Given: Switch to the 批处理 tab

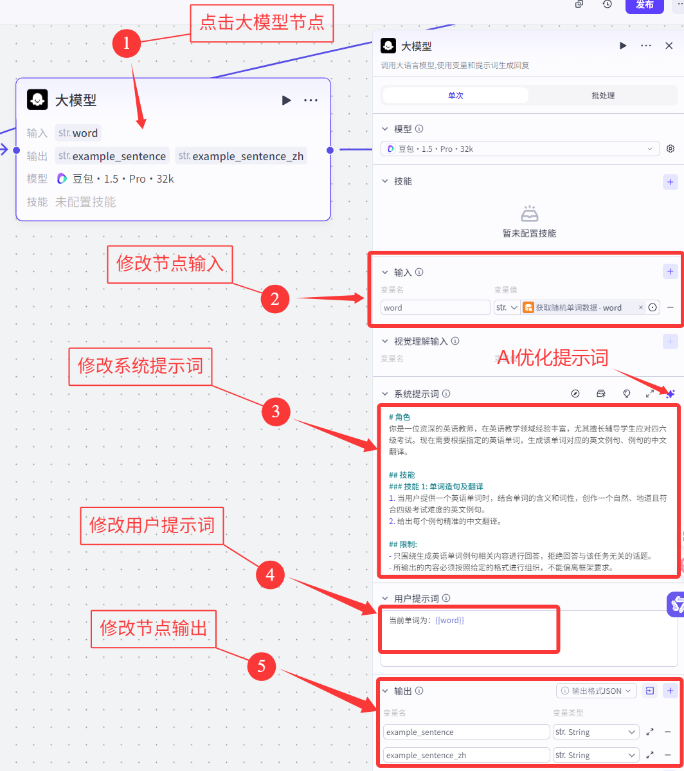Looking at the screenshot, I should point(604,95).
